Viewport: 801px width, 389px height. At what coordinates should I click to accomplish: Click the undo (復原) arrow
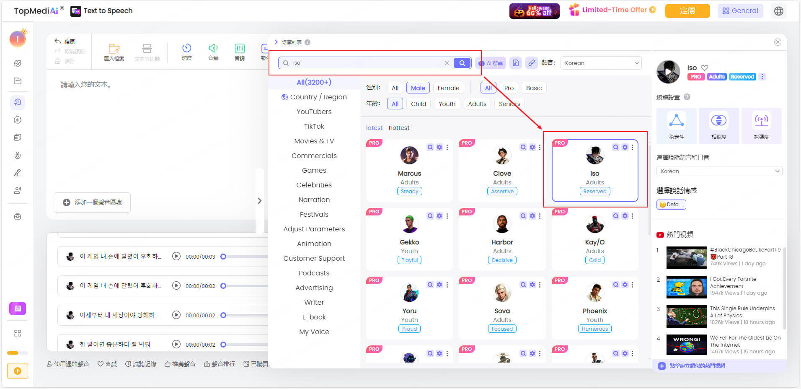pos(58,41)
